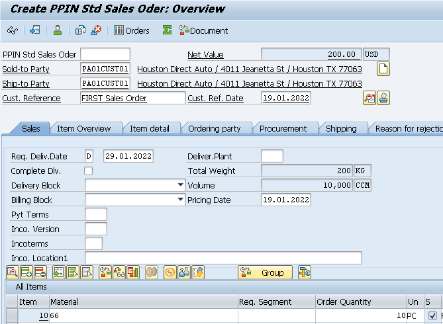Click the Cust. Reference label link
The width and height of the screenshot is (443, 324).
tap(31, 99)
